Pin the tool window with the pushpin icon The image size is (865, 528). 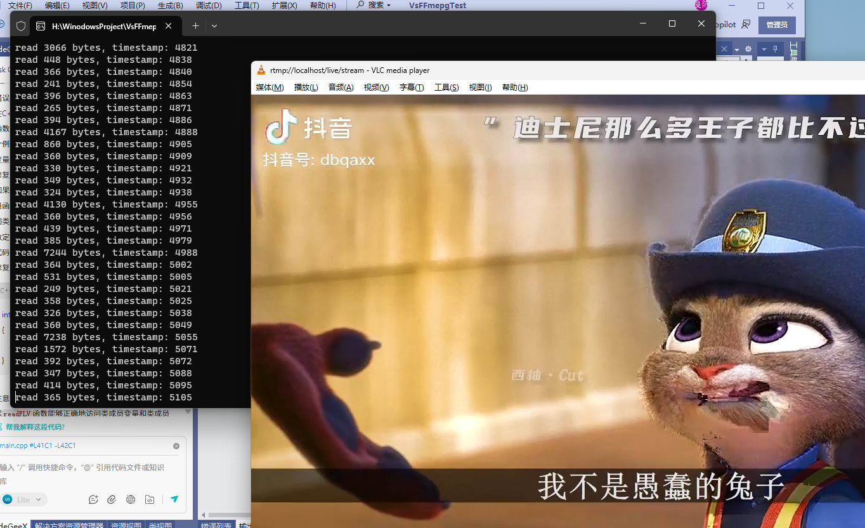point(776,48)
